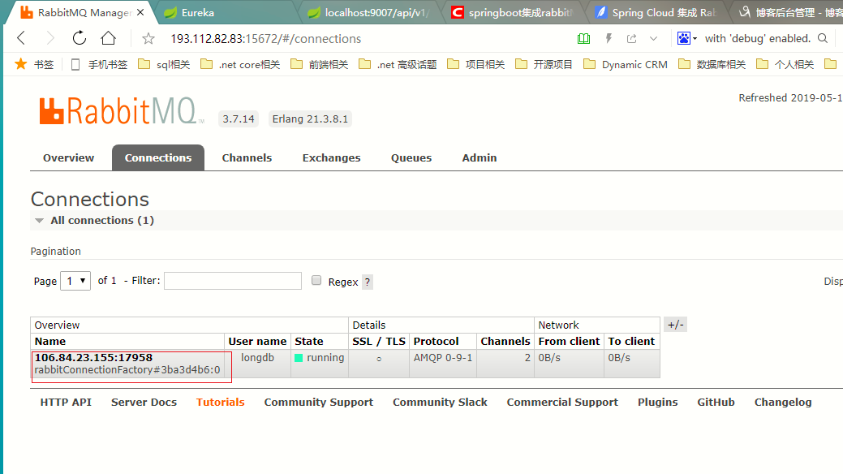Open the .net 高级话题 bookmark folder

tap(398, 65)
